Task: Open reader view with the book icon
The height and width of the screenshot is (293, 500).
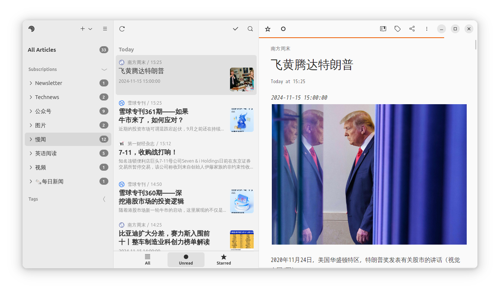Action: click(383, 29)
